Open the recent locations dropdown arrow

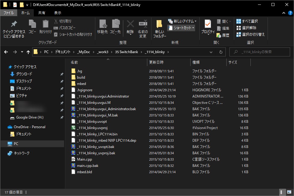(x=22, y=52)
